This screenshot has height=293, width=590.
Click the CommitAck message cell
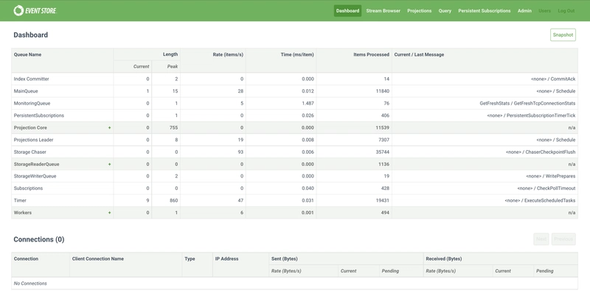(553, 79)
